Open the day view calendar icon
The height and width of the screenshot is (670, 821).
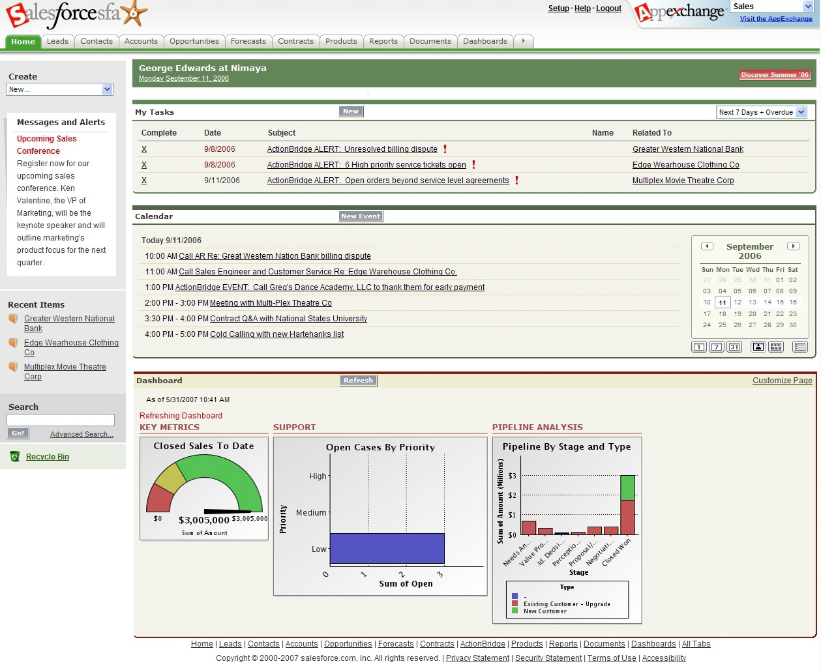tap(699, 347)
